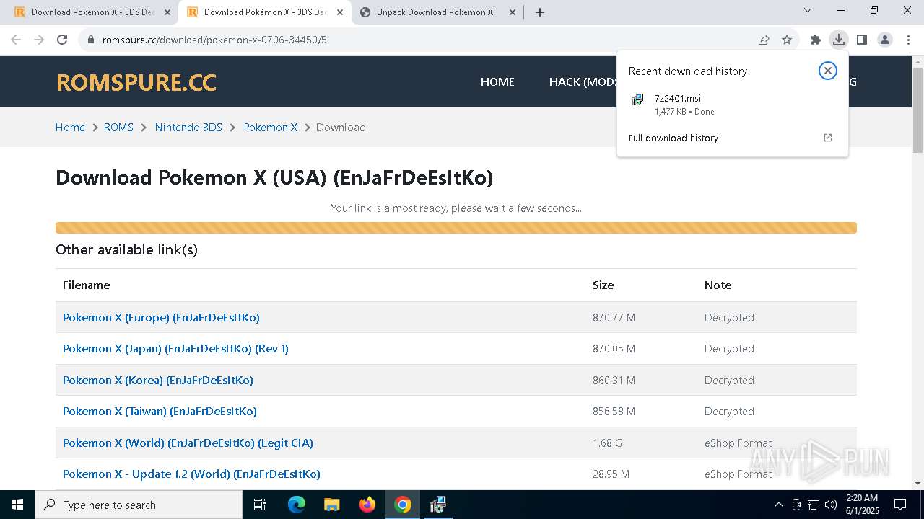Go to ROMS breadcrumb link
The height and width of the screenshot is (519, 924).
118,127
